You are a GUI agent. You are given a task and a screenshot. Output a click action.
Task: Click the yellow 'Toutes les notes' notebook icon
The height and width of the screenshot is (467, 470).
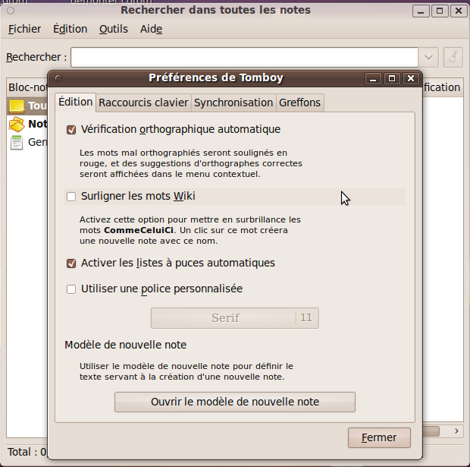[x=17, y=106]
